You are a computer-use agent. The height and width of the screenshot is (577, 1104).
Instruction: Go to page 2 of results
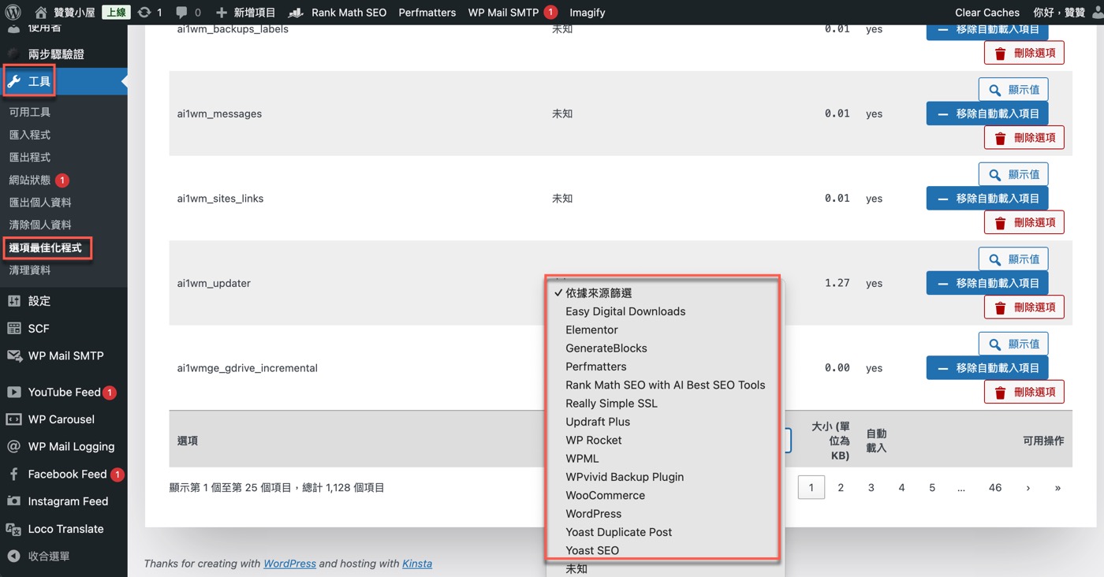click(x=841, y=488)
